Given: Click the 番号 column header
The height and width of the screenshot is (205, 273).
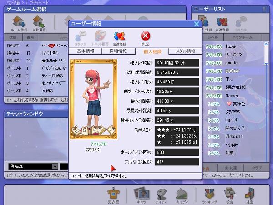Looking at the screenshot, I should (30, 37).
